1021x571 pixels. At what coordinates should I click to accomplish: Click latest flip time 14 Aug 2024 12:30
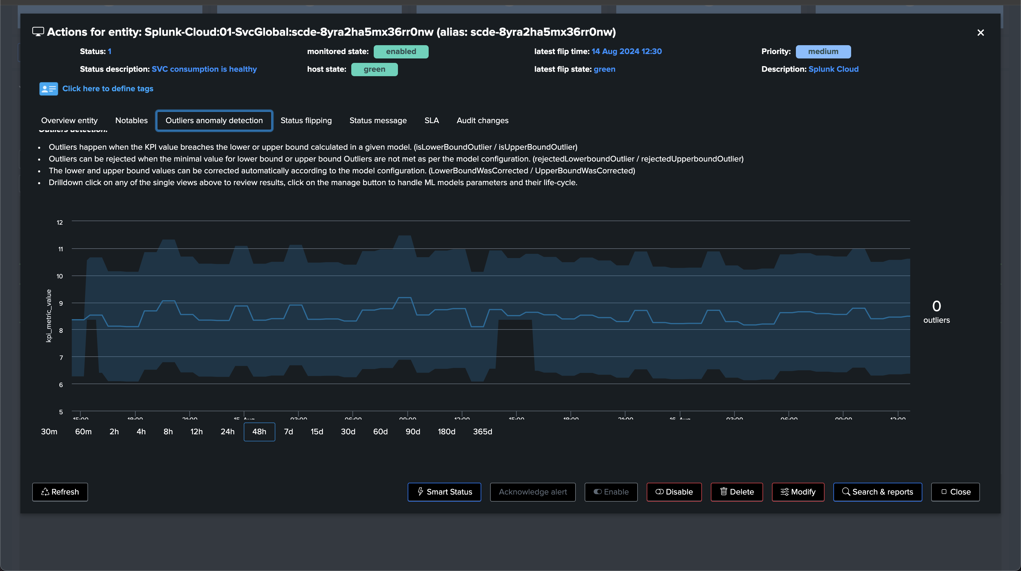(627, 51)
